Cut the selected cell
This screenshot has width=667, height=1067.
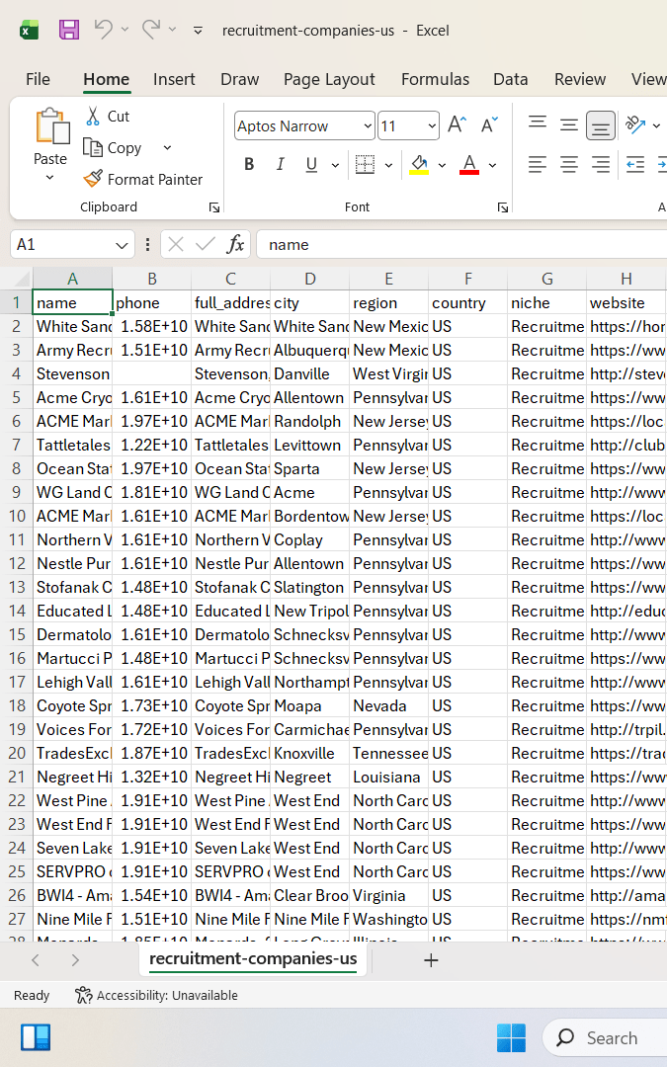108,117
